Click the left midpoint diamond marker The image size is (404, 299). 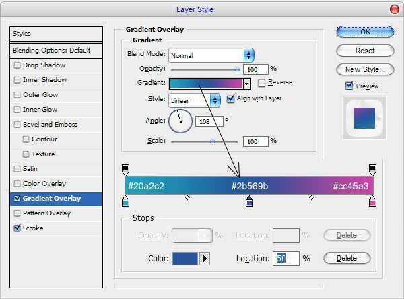click(187, 198)
